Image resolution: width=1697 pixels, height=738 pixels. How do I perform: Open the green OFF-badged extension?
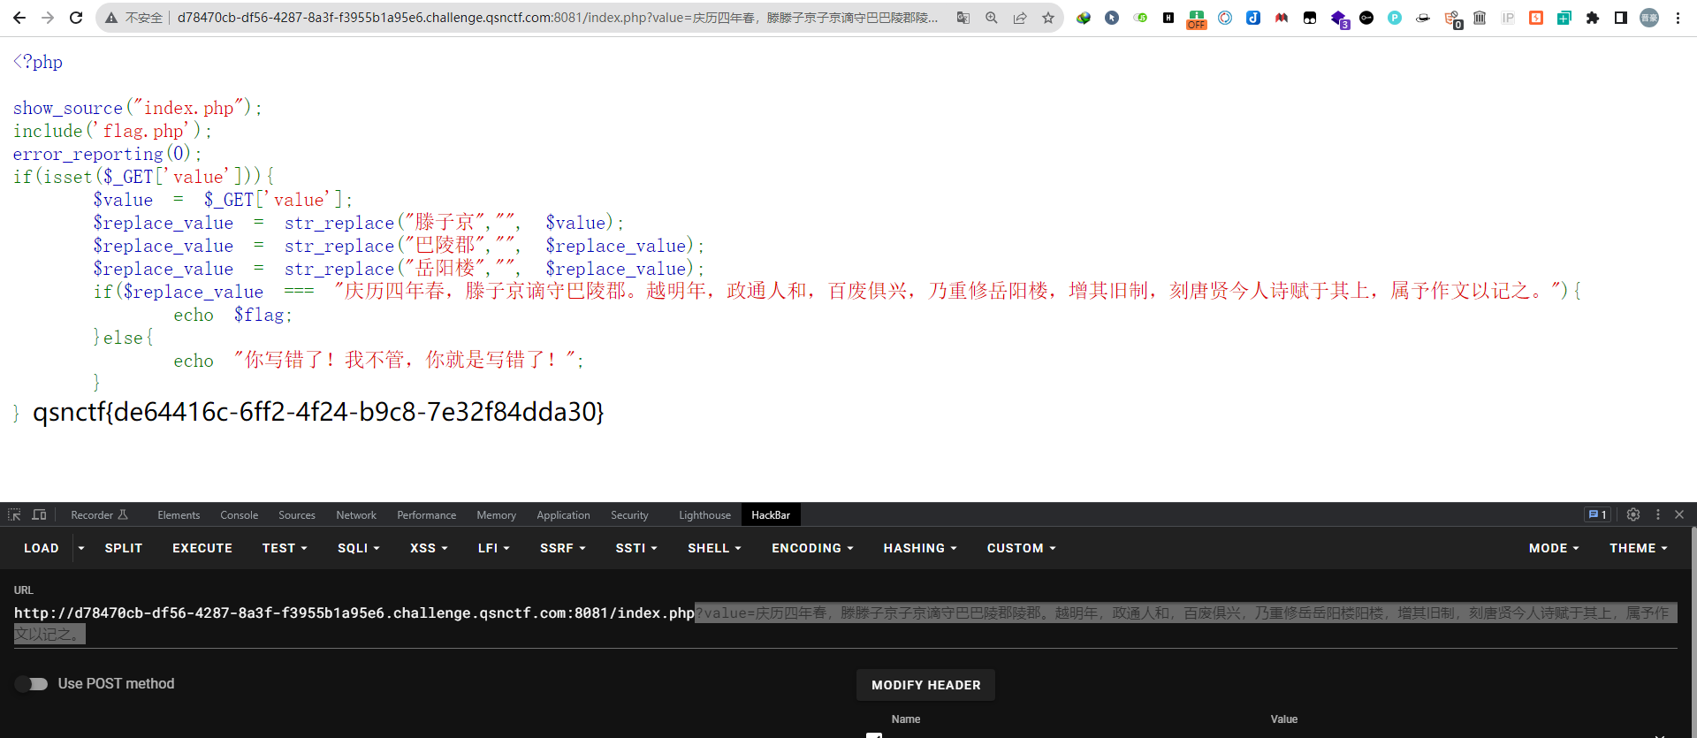(x=1197, y=19)
